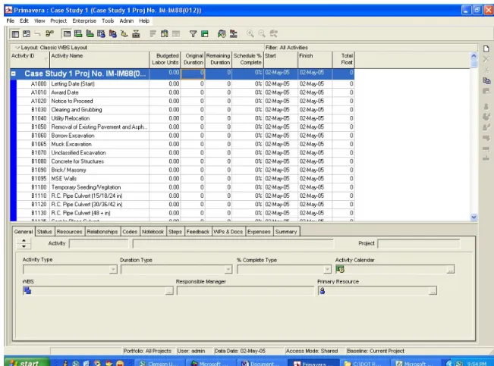Click the table scroll-up arrow

[474, 56]
